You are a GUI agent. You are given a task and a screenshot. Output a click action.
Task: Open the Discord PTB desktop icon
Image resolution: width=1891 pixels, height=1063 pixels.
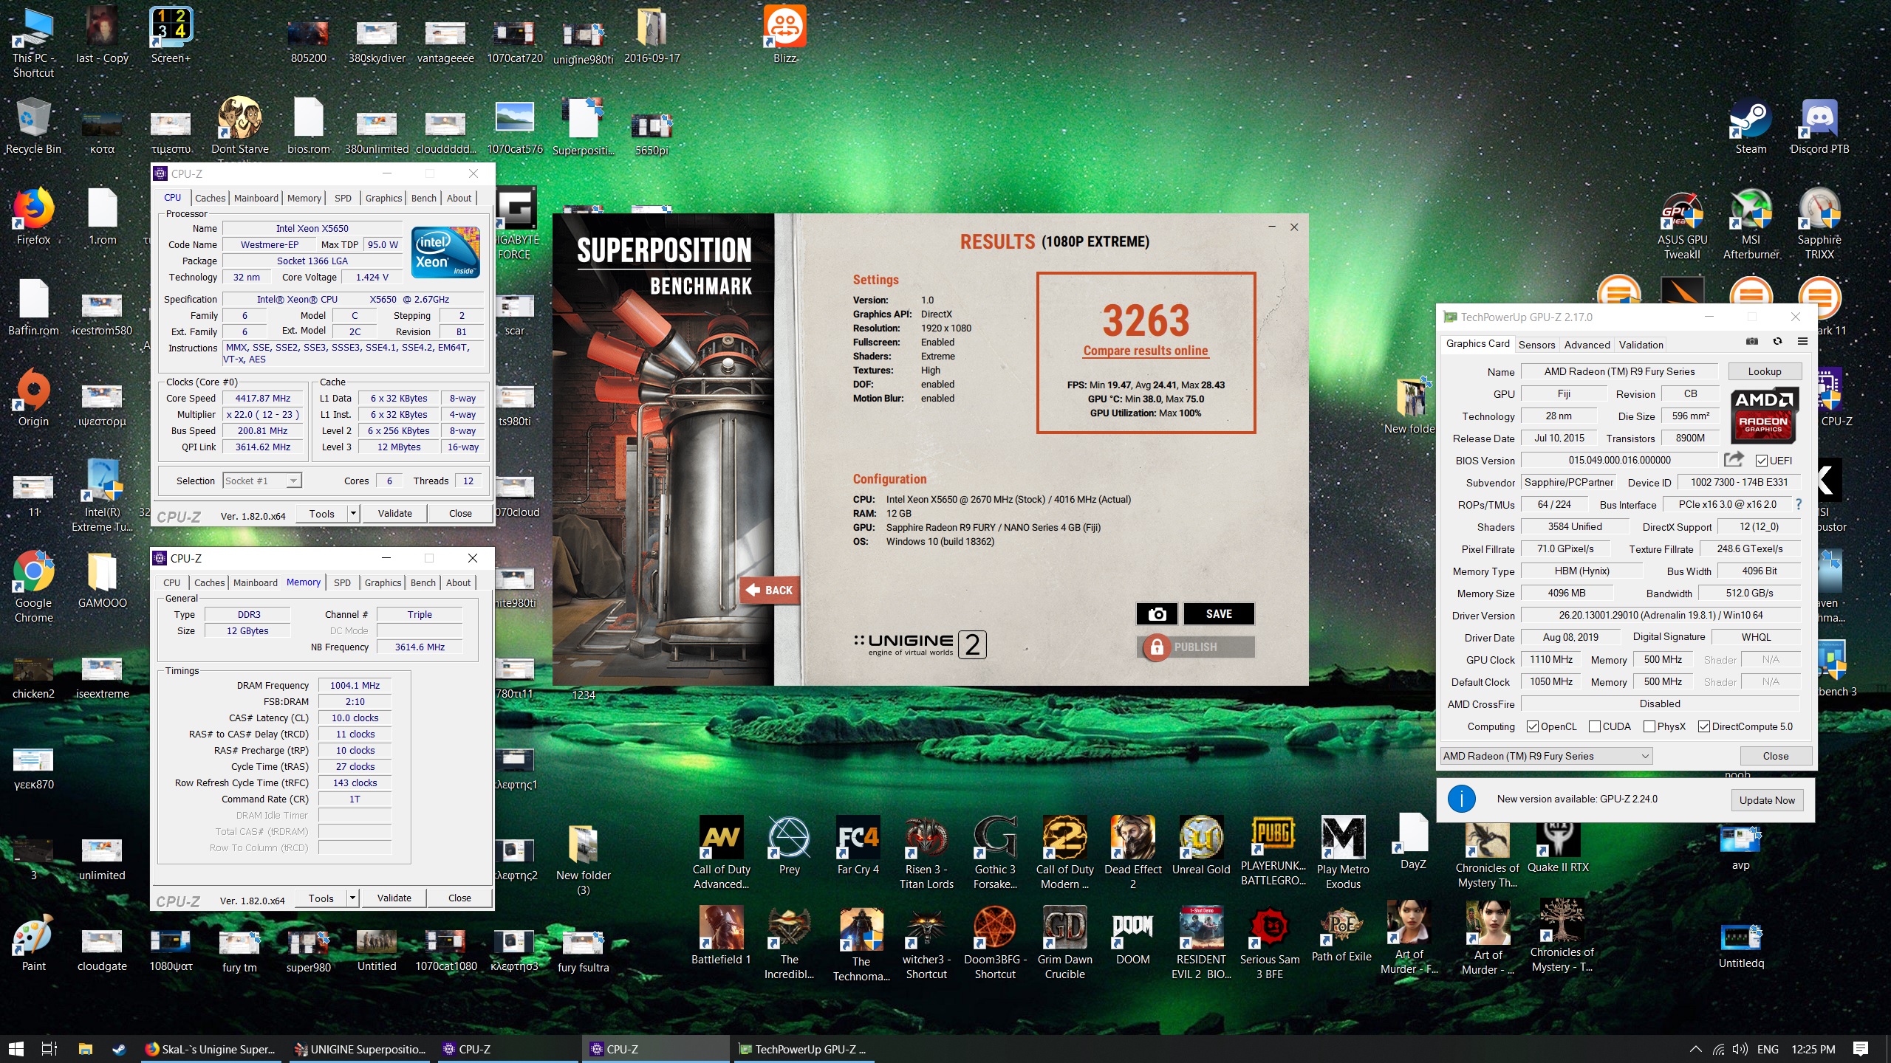point(1819,128)
